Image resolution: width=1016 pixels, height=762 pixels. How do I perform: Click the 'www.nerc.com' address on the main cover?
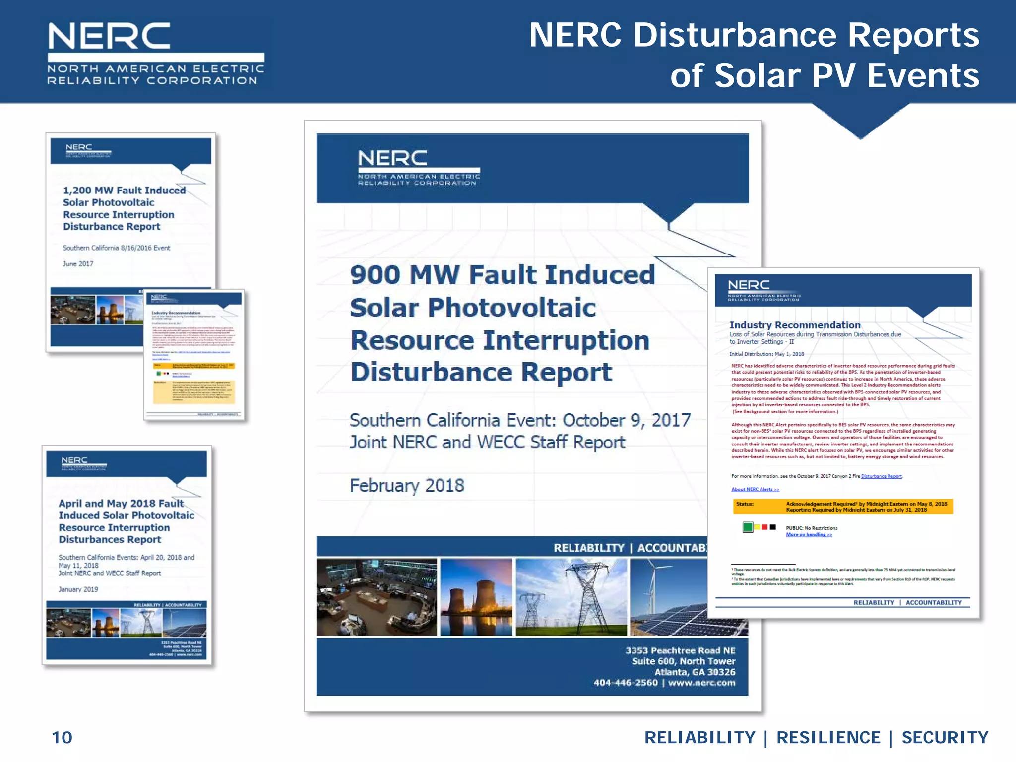click(701, 683)
